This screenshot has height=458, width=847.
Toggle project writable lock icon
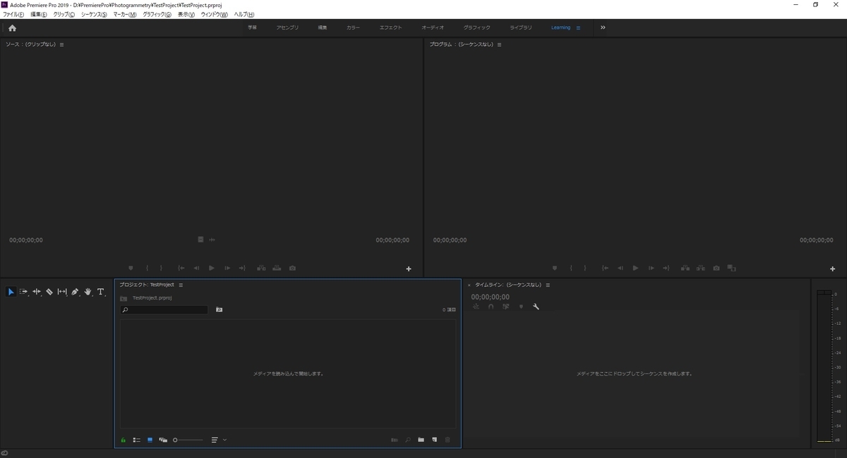point(124,440)
